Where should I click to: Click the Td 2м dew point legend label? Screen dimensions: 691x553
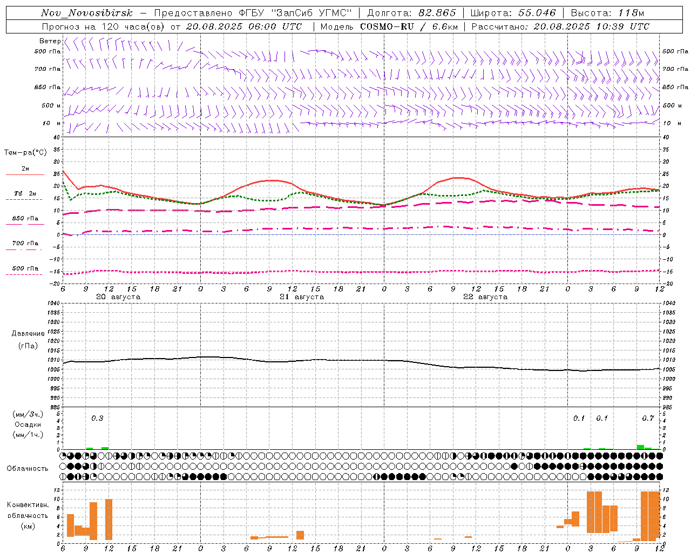coord(25,193)
